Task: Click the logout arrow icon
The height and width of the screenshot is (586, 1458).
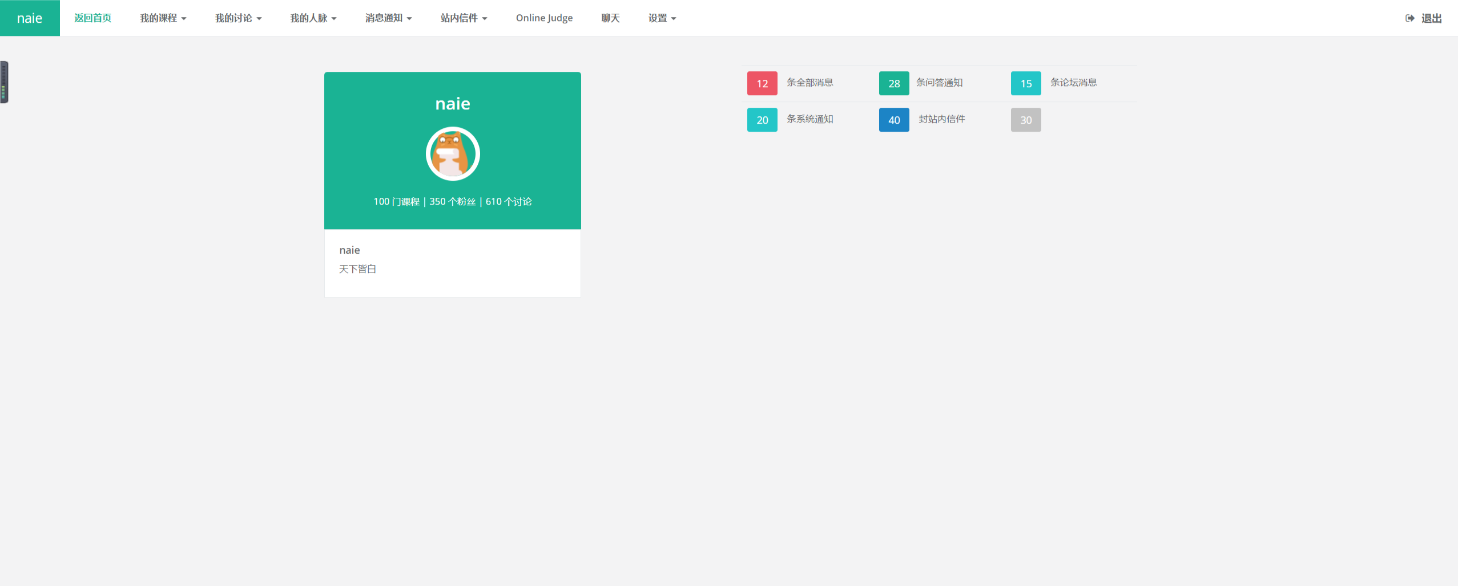Action: [1409, 18]
